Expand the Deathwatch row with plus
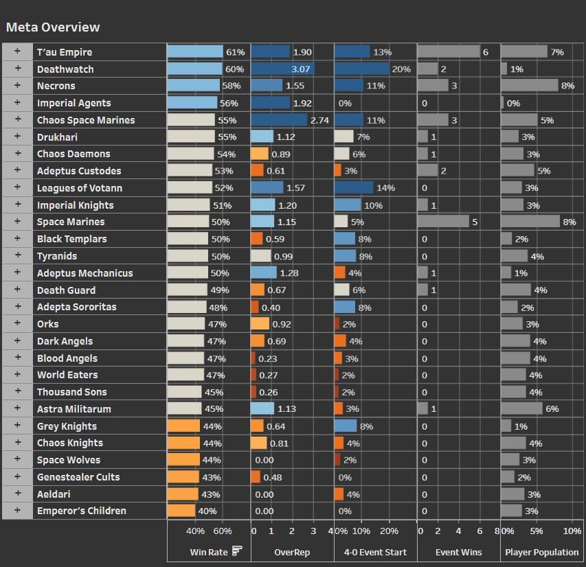The width and height of the screenshot is (586, 567). pos(17,69)
